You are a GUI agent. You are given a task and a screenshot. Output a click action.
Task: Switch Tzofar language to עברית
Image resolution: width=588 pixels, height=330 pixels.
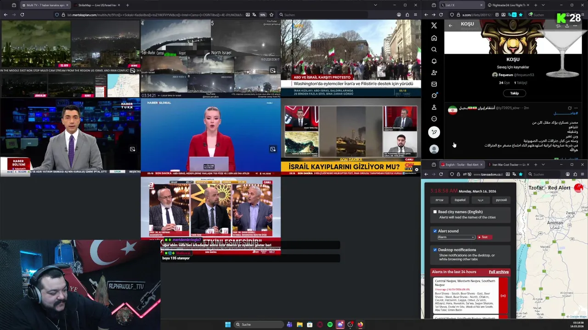(x=440, y=200)
